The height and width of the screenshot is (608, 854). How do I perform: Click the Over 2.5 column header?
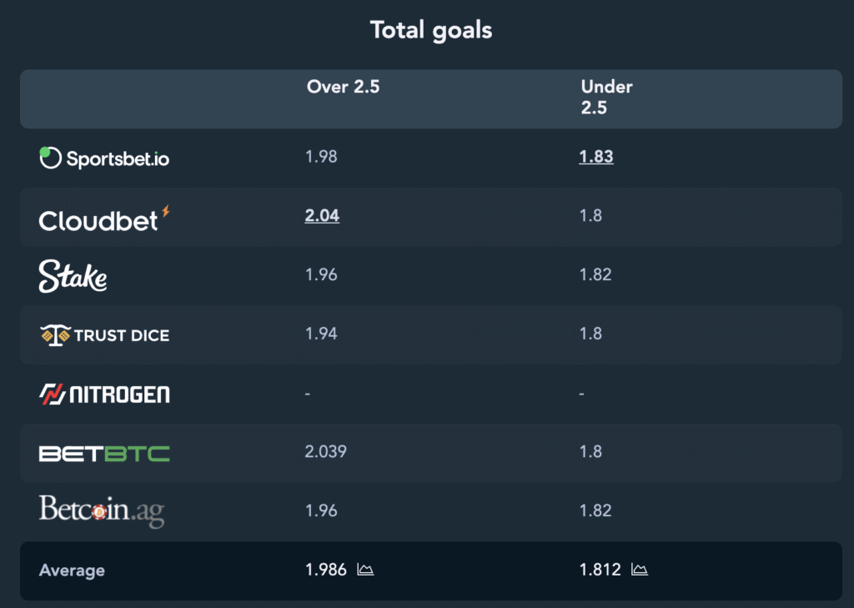pos(343,87)
